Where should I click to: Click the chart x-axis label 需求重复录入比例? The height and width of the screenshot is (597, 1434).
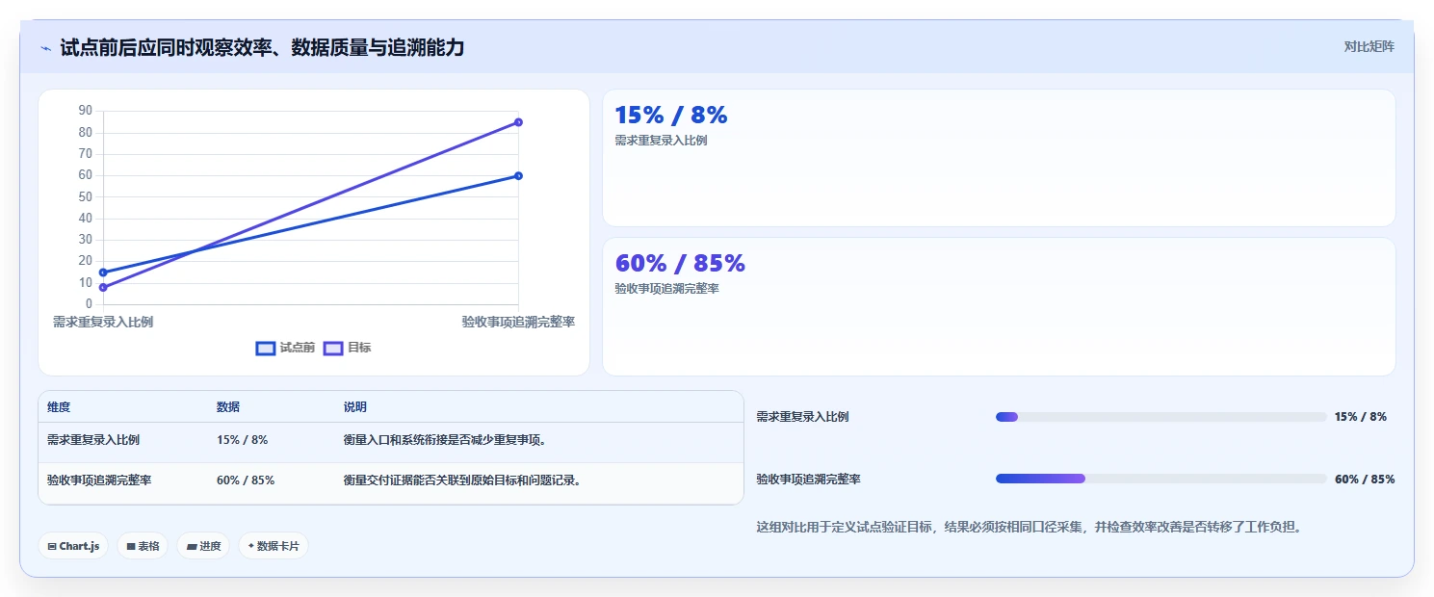[x=103, y=322]
